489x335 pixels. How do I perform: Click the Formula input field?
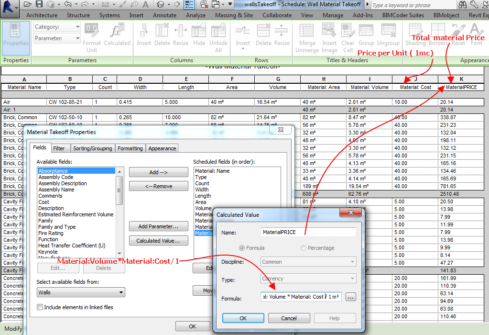point(301,297)
